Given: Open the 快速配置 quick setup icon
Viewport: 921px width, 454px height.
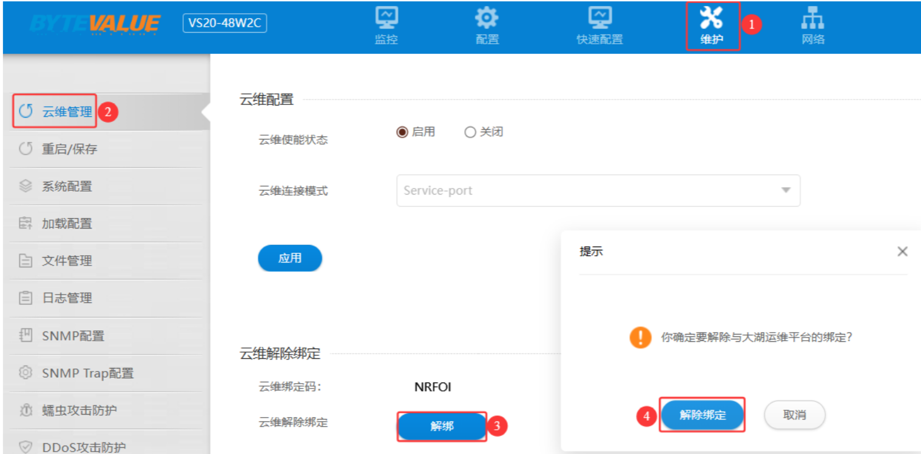Looking at the screenshot, I should pos(599,19).
